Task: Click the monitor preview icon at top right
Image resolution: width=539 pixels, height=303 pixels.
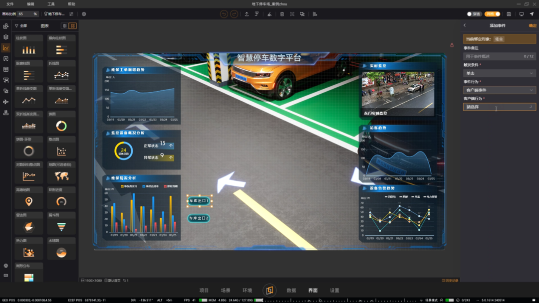Action: pyautogui.click(x=522, y=14)
